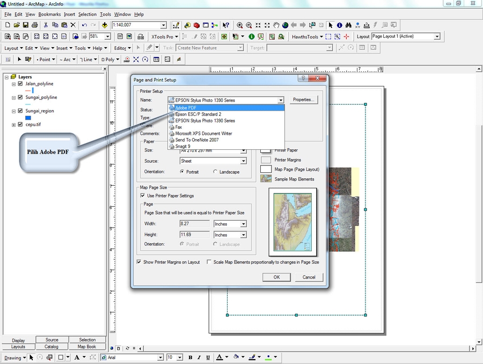Save the current map document
Image resolution: width=483 pixels, height=364 pixels.
click(x=26, y=25)
